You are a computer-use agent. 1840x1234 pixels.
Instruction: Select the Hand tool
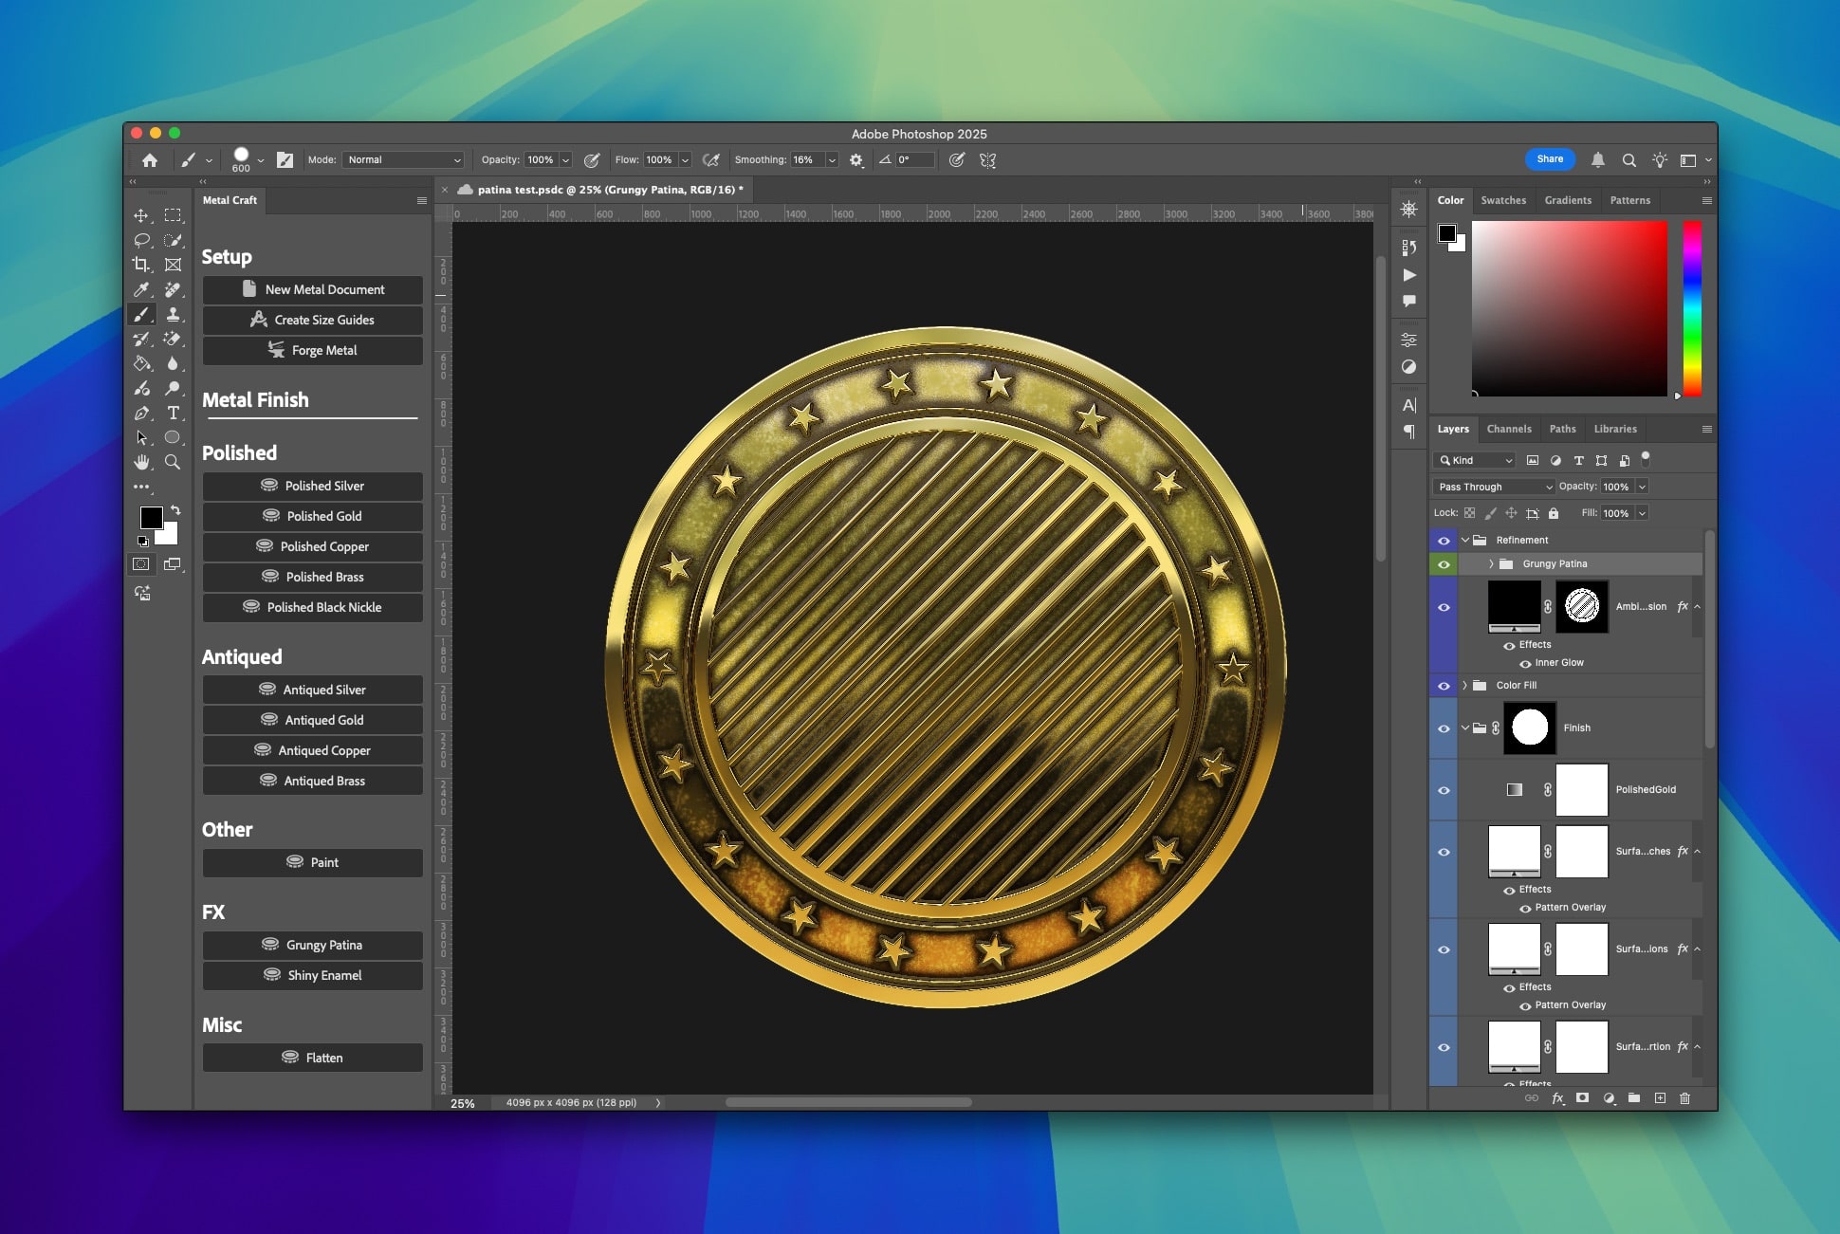141,462
